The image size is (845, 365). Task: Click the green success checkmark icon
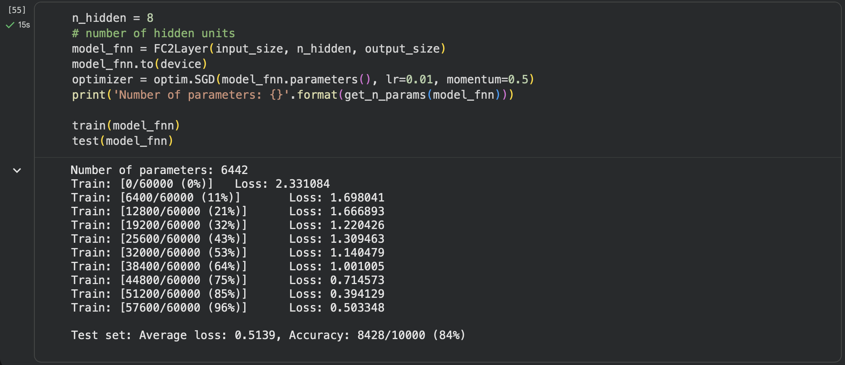tap(10, 25)
